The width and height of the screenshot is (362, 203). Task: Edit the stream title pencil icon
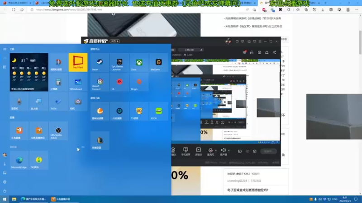[x=201, y=50]
